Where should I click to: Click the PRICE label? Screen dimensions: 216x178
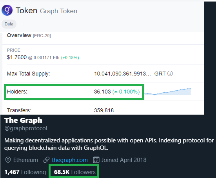(13, 50)
